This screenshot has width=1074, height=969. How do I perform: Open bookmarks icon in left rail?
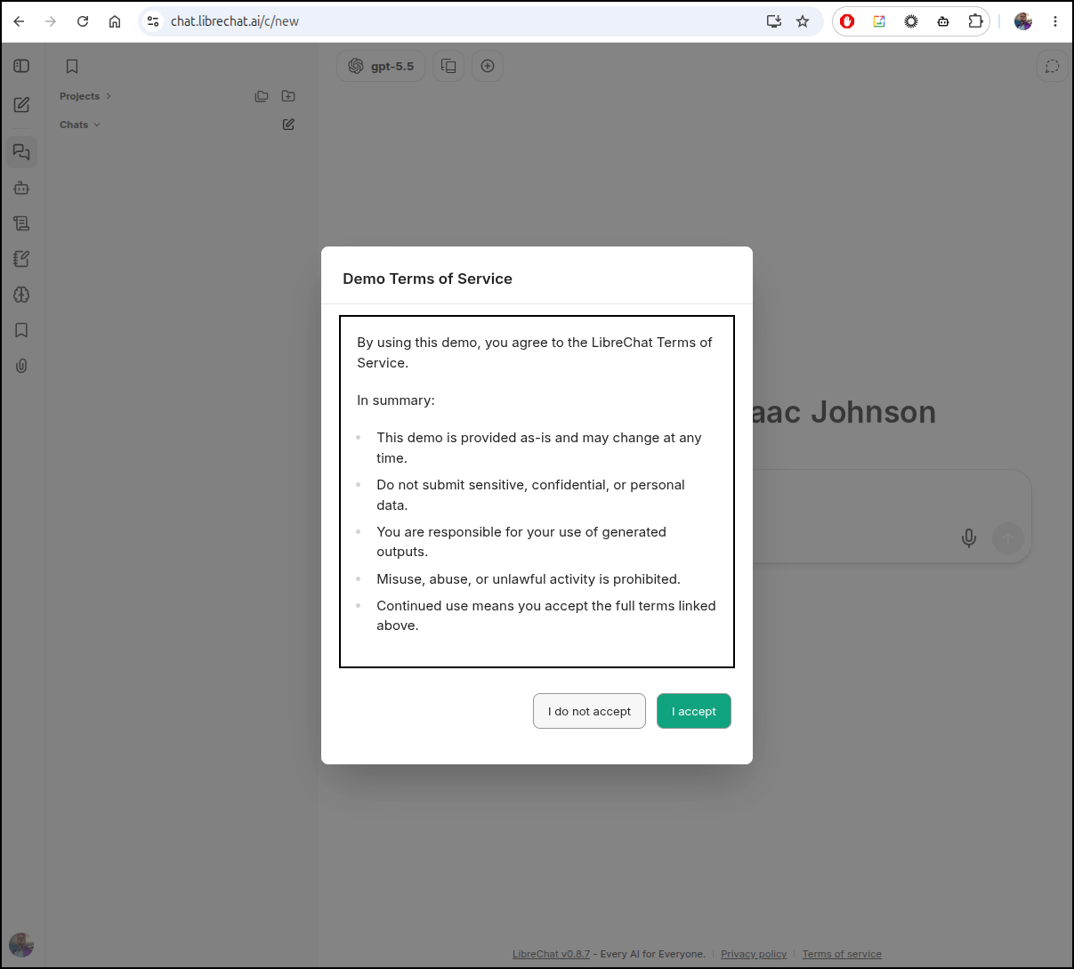(x=22, y=330)
